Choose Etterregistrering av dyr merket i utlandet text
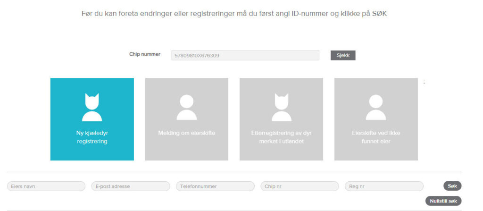The image size is (483, 211). tap(281, 137)
